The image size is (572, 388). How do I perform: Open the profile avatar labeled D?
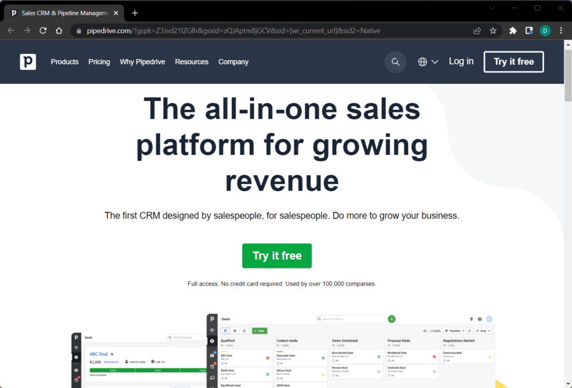pos(545,31)
